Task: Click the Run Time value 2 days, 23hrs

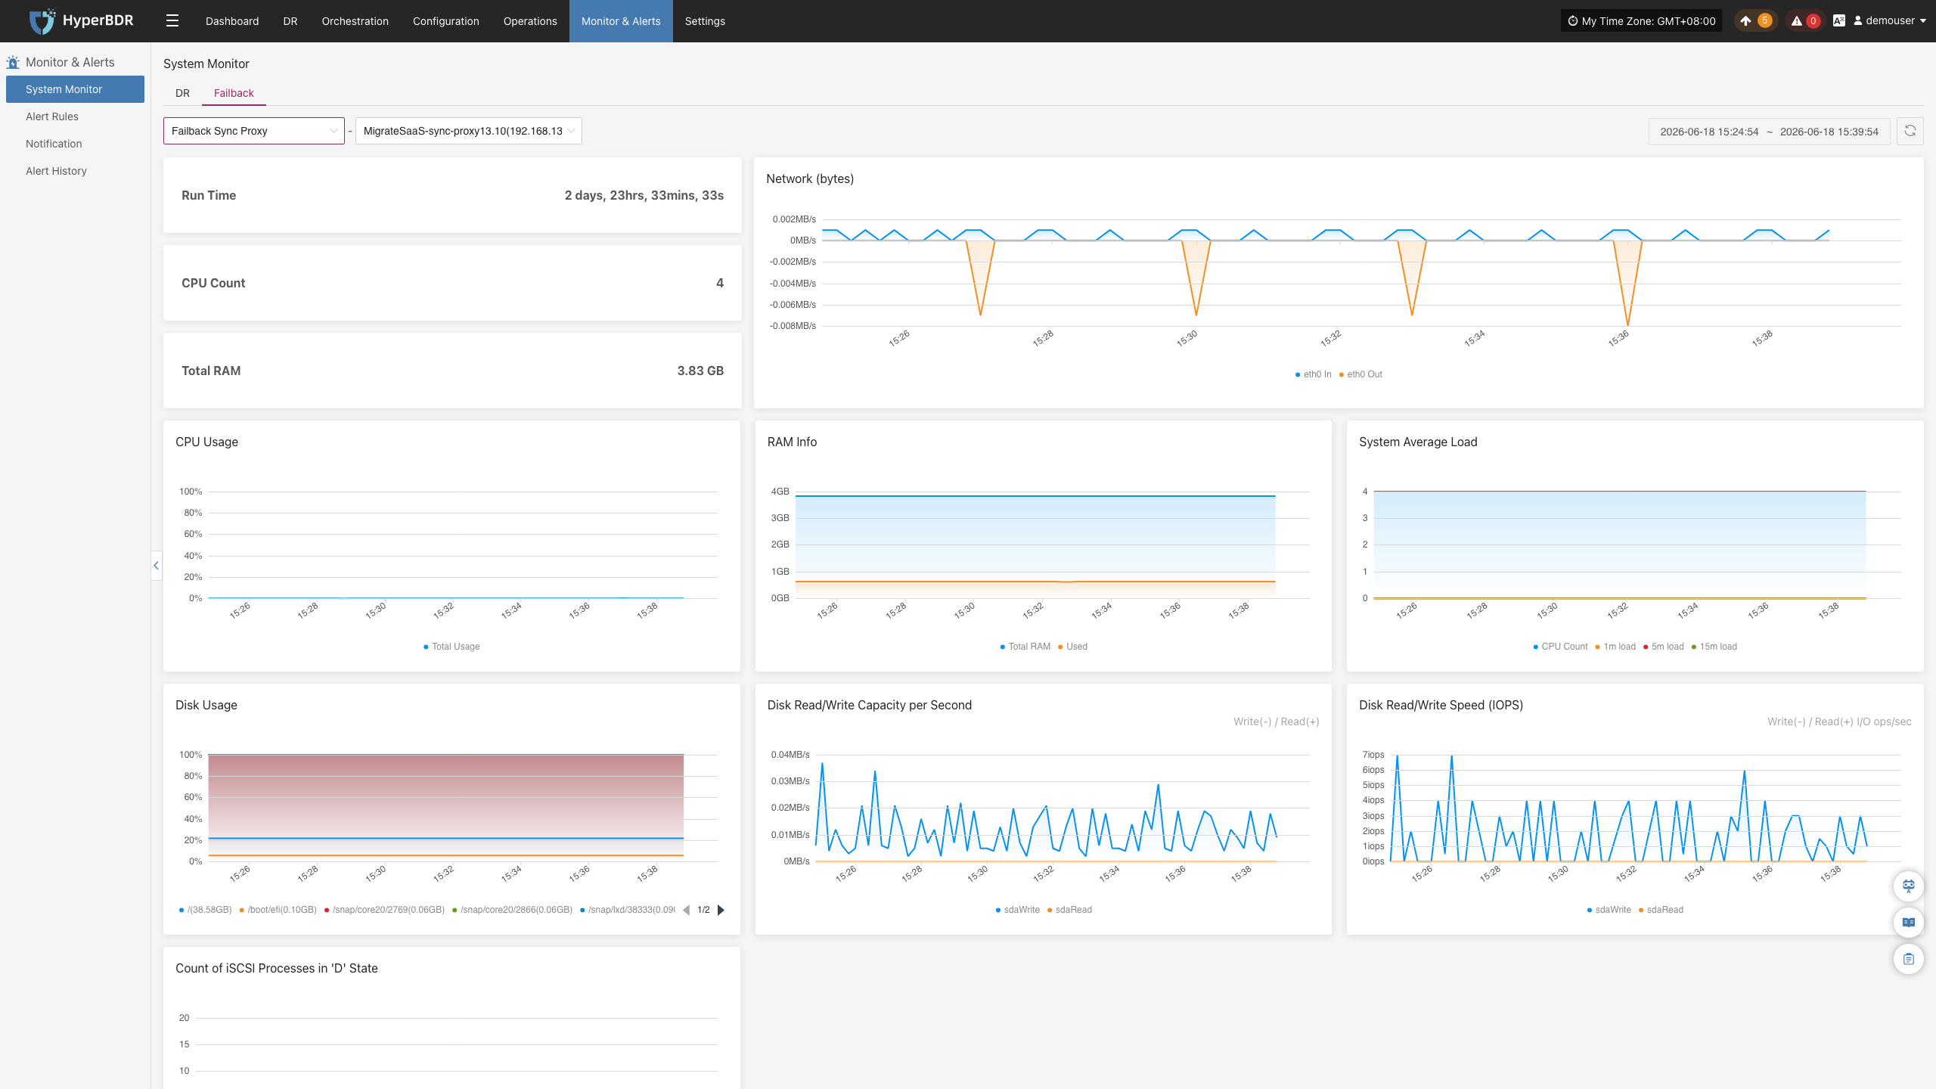Action: (644, 195)
